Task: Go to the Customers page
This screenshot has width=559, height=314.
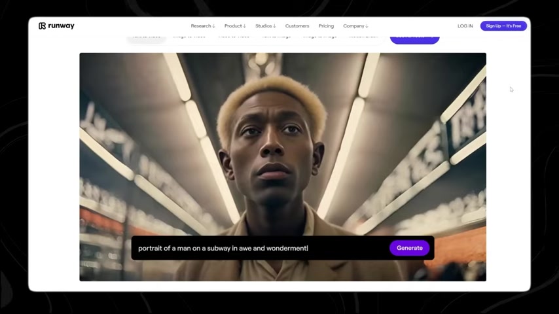Action: point(297,26)
